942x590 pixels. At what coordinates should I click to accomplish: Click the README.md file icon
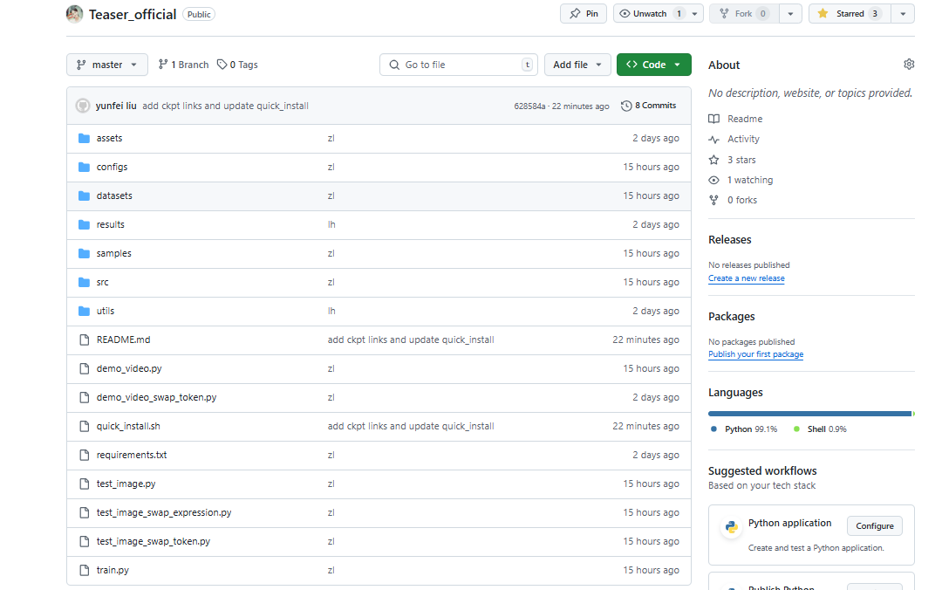(84, 340)
